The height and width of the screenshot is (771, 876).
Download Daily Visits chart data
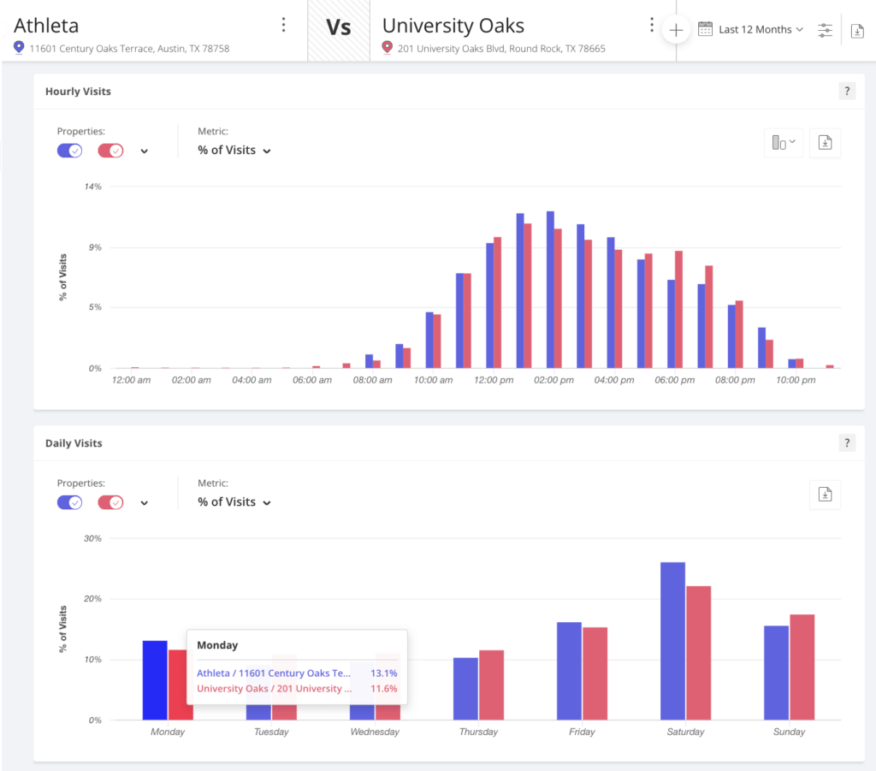826,495
